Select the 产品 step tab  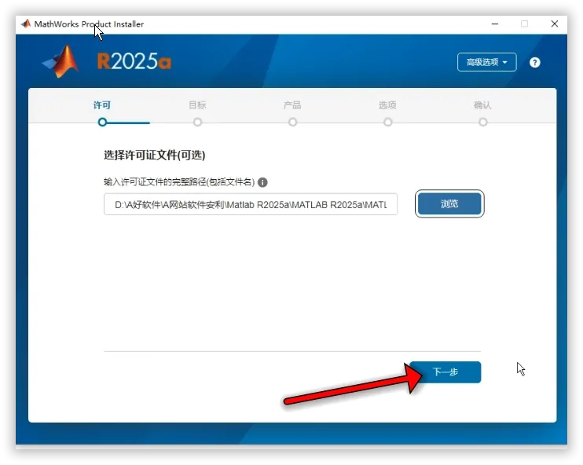(x=292, y=105)
